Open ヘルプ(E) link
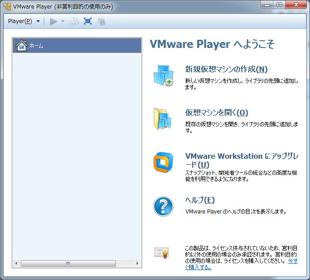 pyautogui.click(x=200, y=200)
